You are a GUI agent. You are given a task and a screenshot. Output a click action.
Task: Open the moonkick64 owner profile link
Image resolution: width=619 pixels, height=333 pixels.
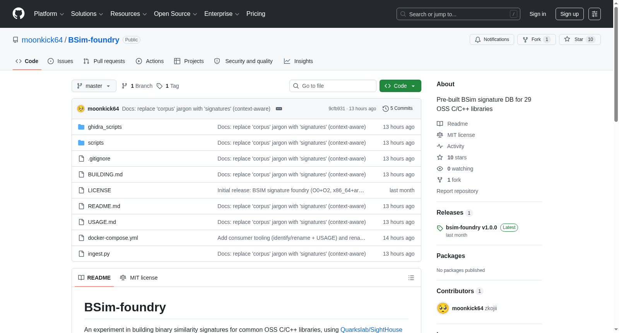click(42, 40)
